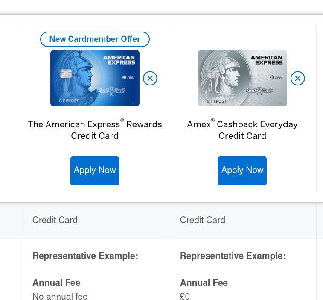The width and height of the screenshot is (323, 300).
Task: Select the Representative Example heading under Rewards card
Action: tap(85, 256)
